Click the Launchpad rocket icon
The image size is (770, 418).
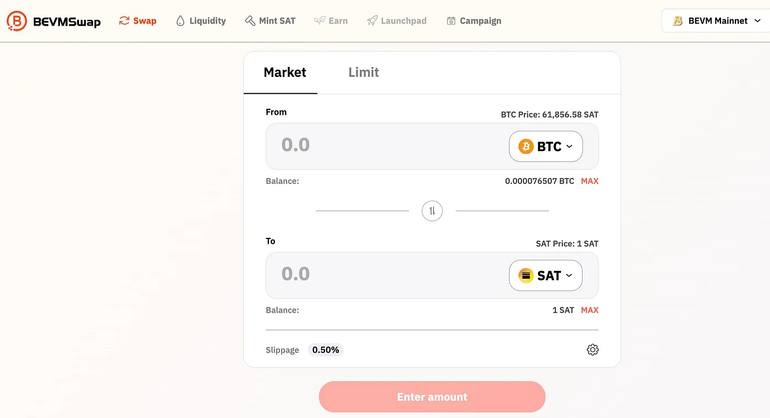pyautogui.click(x=372, y=21)
